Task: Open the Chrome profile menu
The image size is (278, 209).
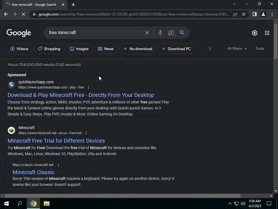Action: (263, 14)
